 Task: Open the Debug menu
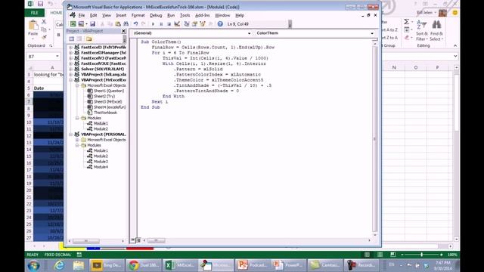pos(156,15)
